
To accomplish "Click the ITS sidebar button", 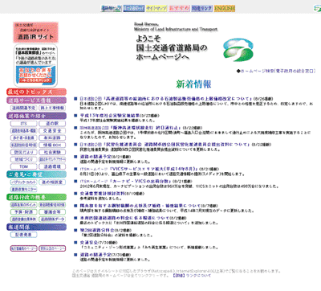I will (x=23, y=124).
